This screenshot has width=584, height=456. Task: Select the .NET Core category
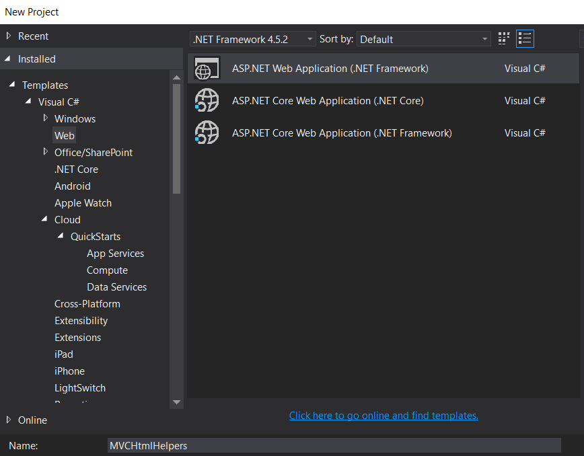[x=76, y=169]
